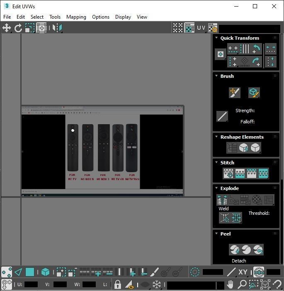
Task: Open the texture map dropdown list
Action: 250,29
